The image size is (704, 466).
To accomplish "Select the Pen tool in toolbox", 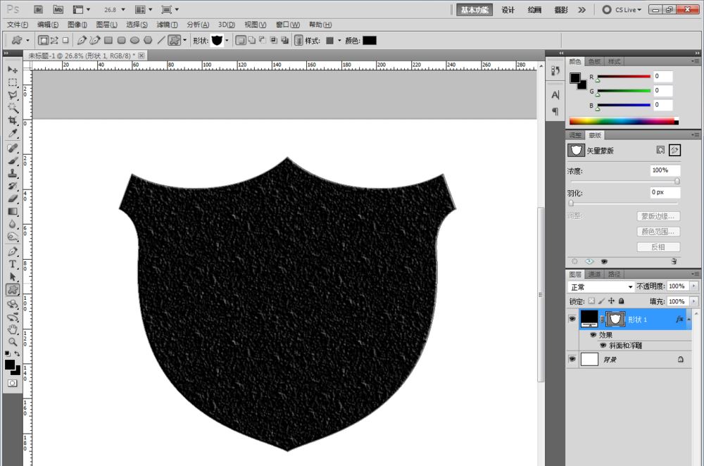I will tap(13, 251).
